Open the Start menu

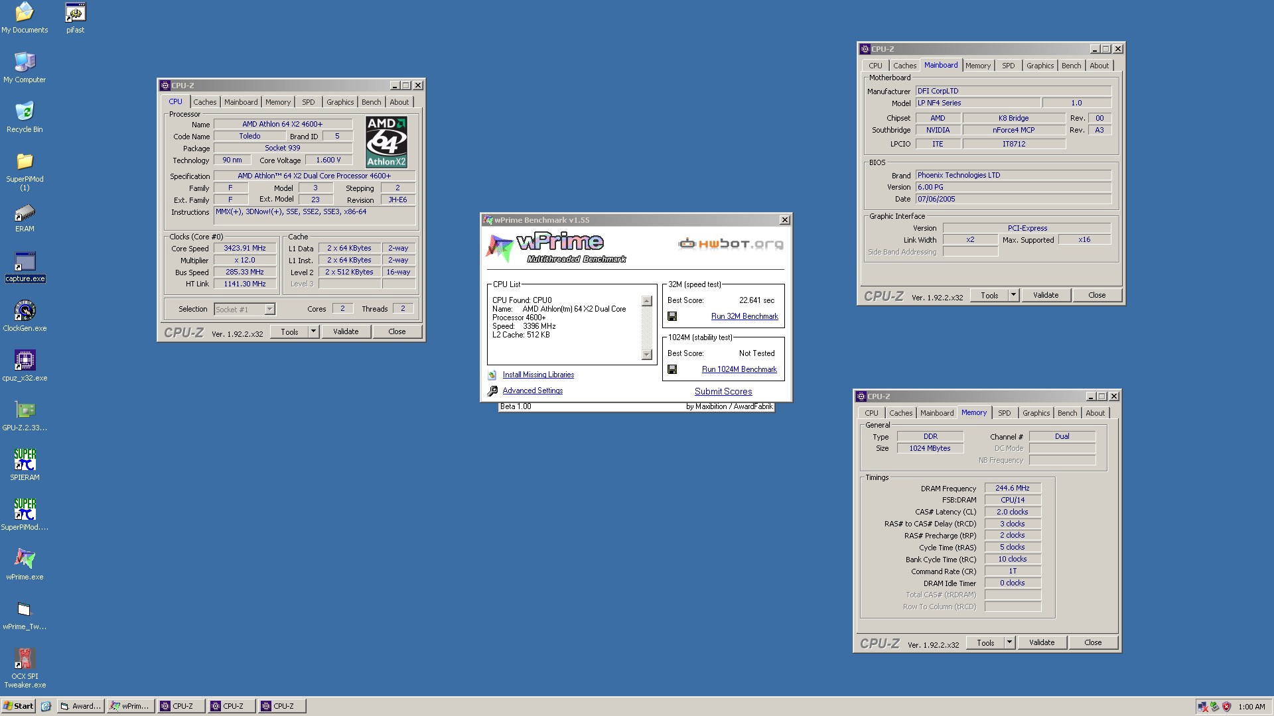pos(19,706)
